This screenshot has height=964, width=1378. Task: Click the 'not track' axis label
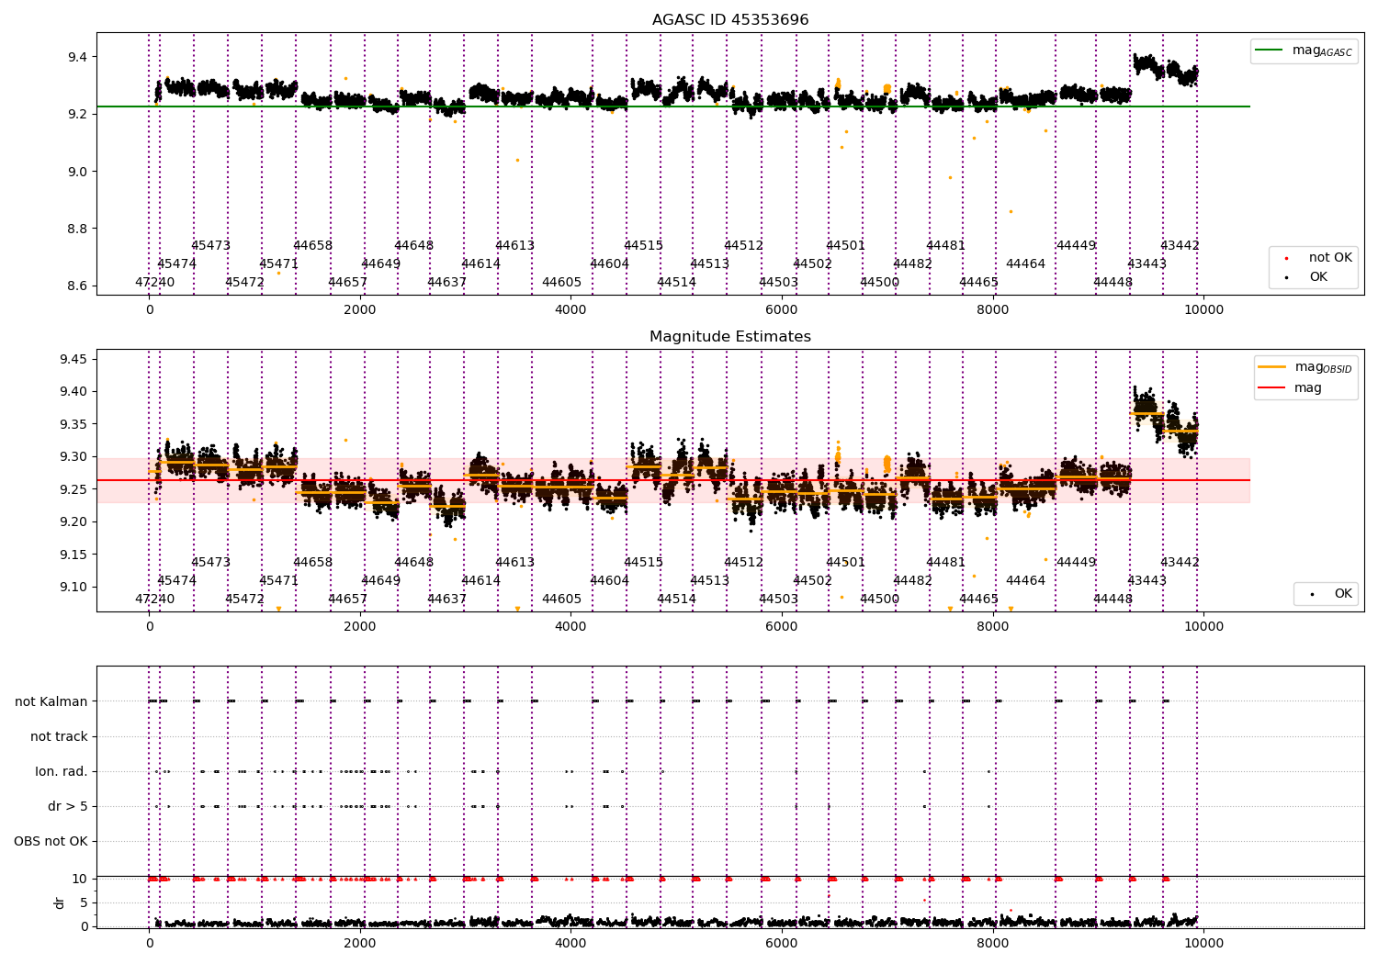tap(59, 736)
